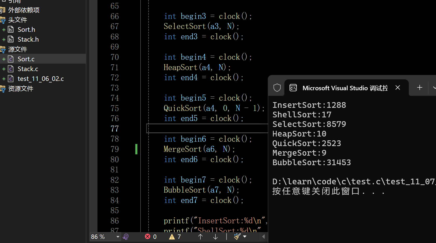The image size is (436, 243).
Task: Click the Stack.c file icon
Action: pyautogui.click(x=11, y=69)
